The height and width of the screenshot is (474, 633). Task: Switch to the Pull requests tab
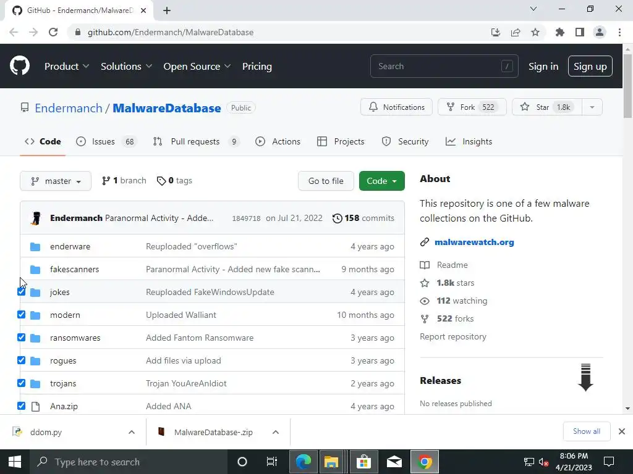click(x=196, y=141)
